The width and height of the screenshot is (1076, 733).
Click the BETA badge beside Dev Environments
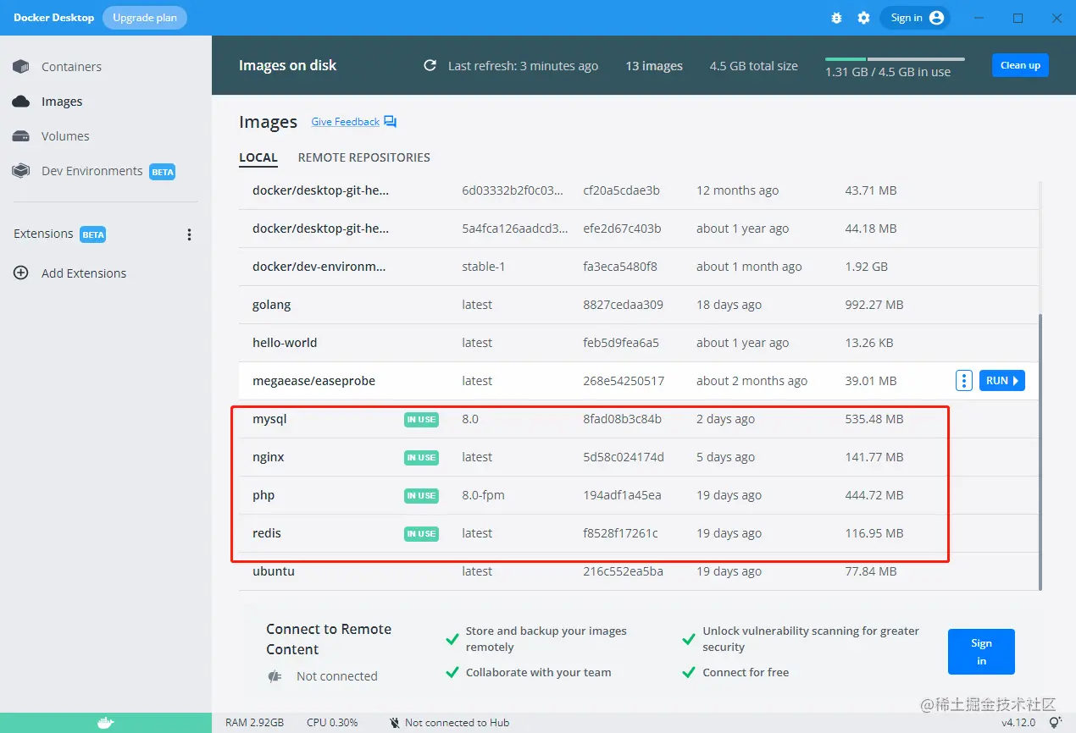pyautogui.click(x=162, y=172)
